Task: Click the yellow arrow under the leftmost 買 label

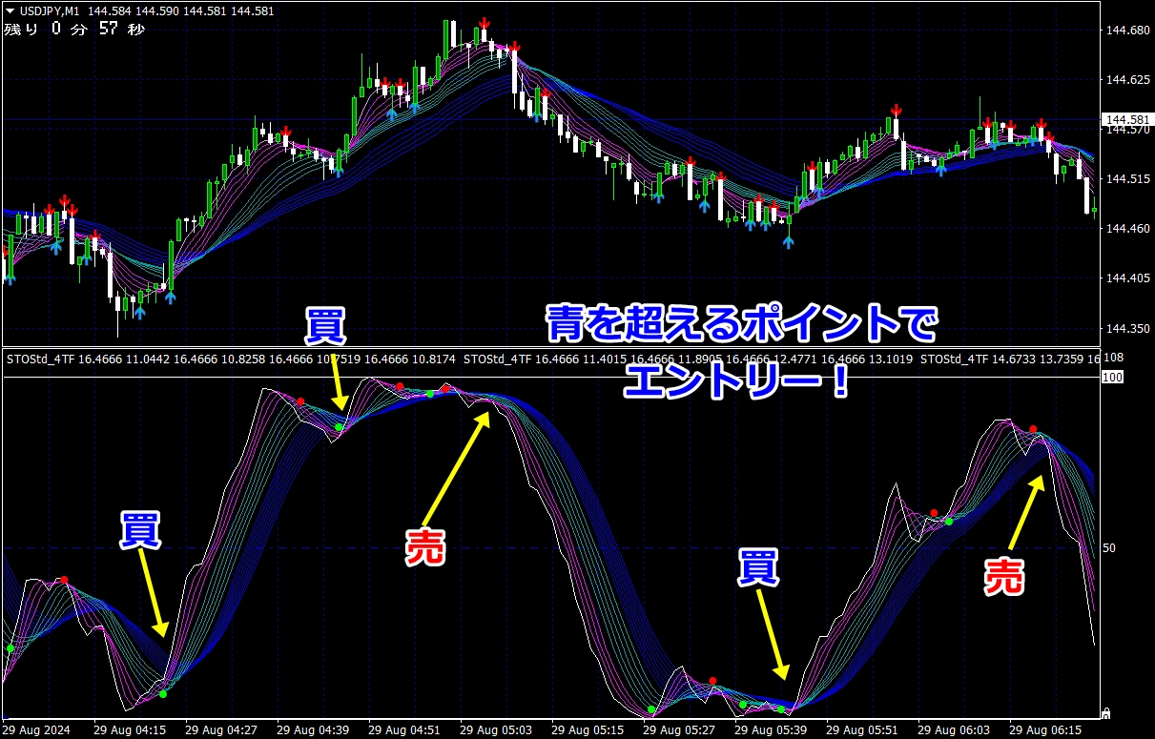Action: (153, 598)
